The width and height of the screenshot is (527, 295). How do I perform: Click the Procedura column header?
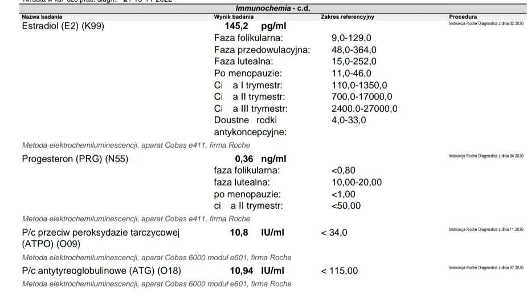point(463,17)
